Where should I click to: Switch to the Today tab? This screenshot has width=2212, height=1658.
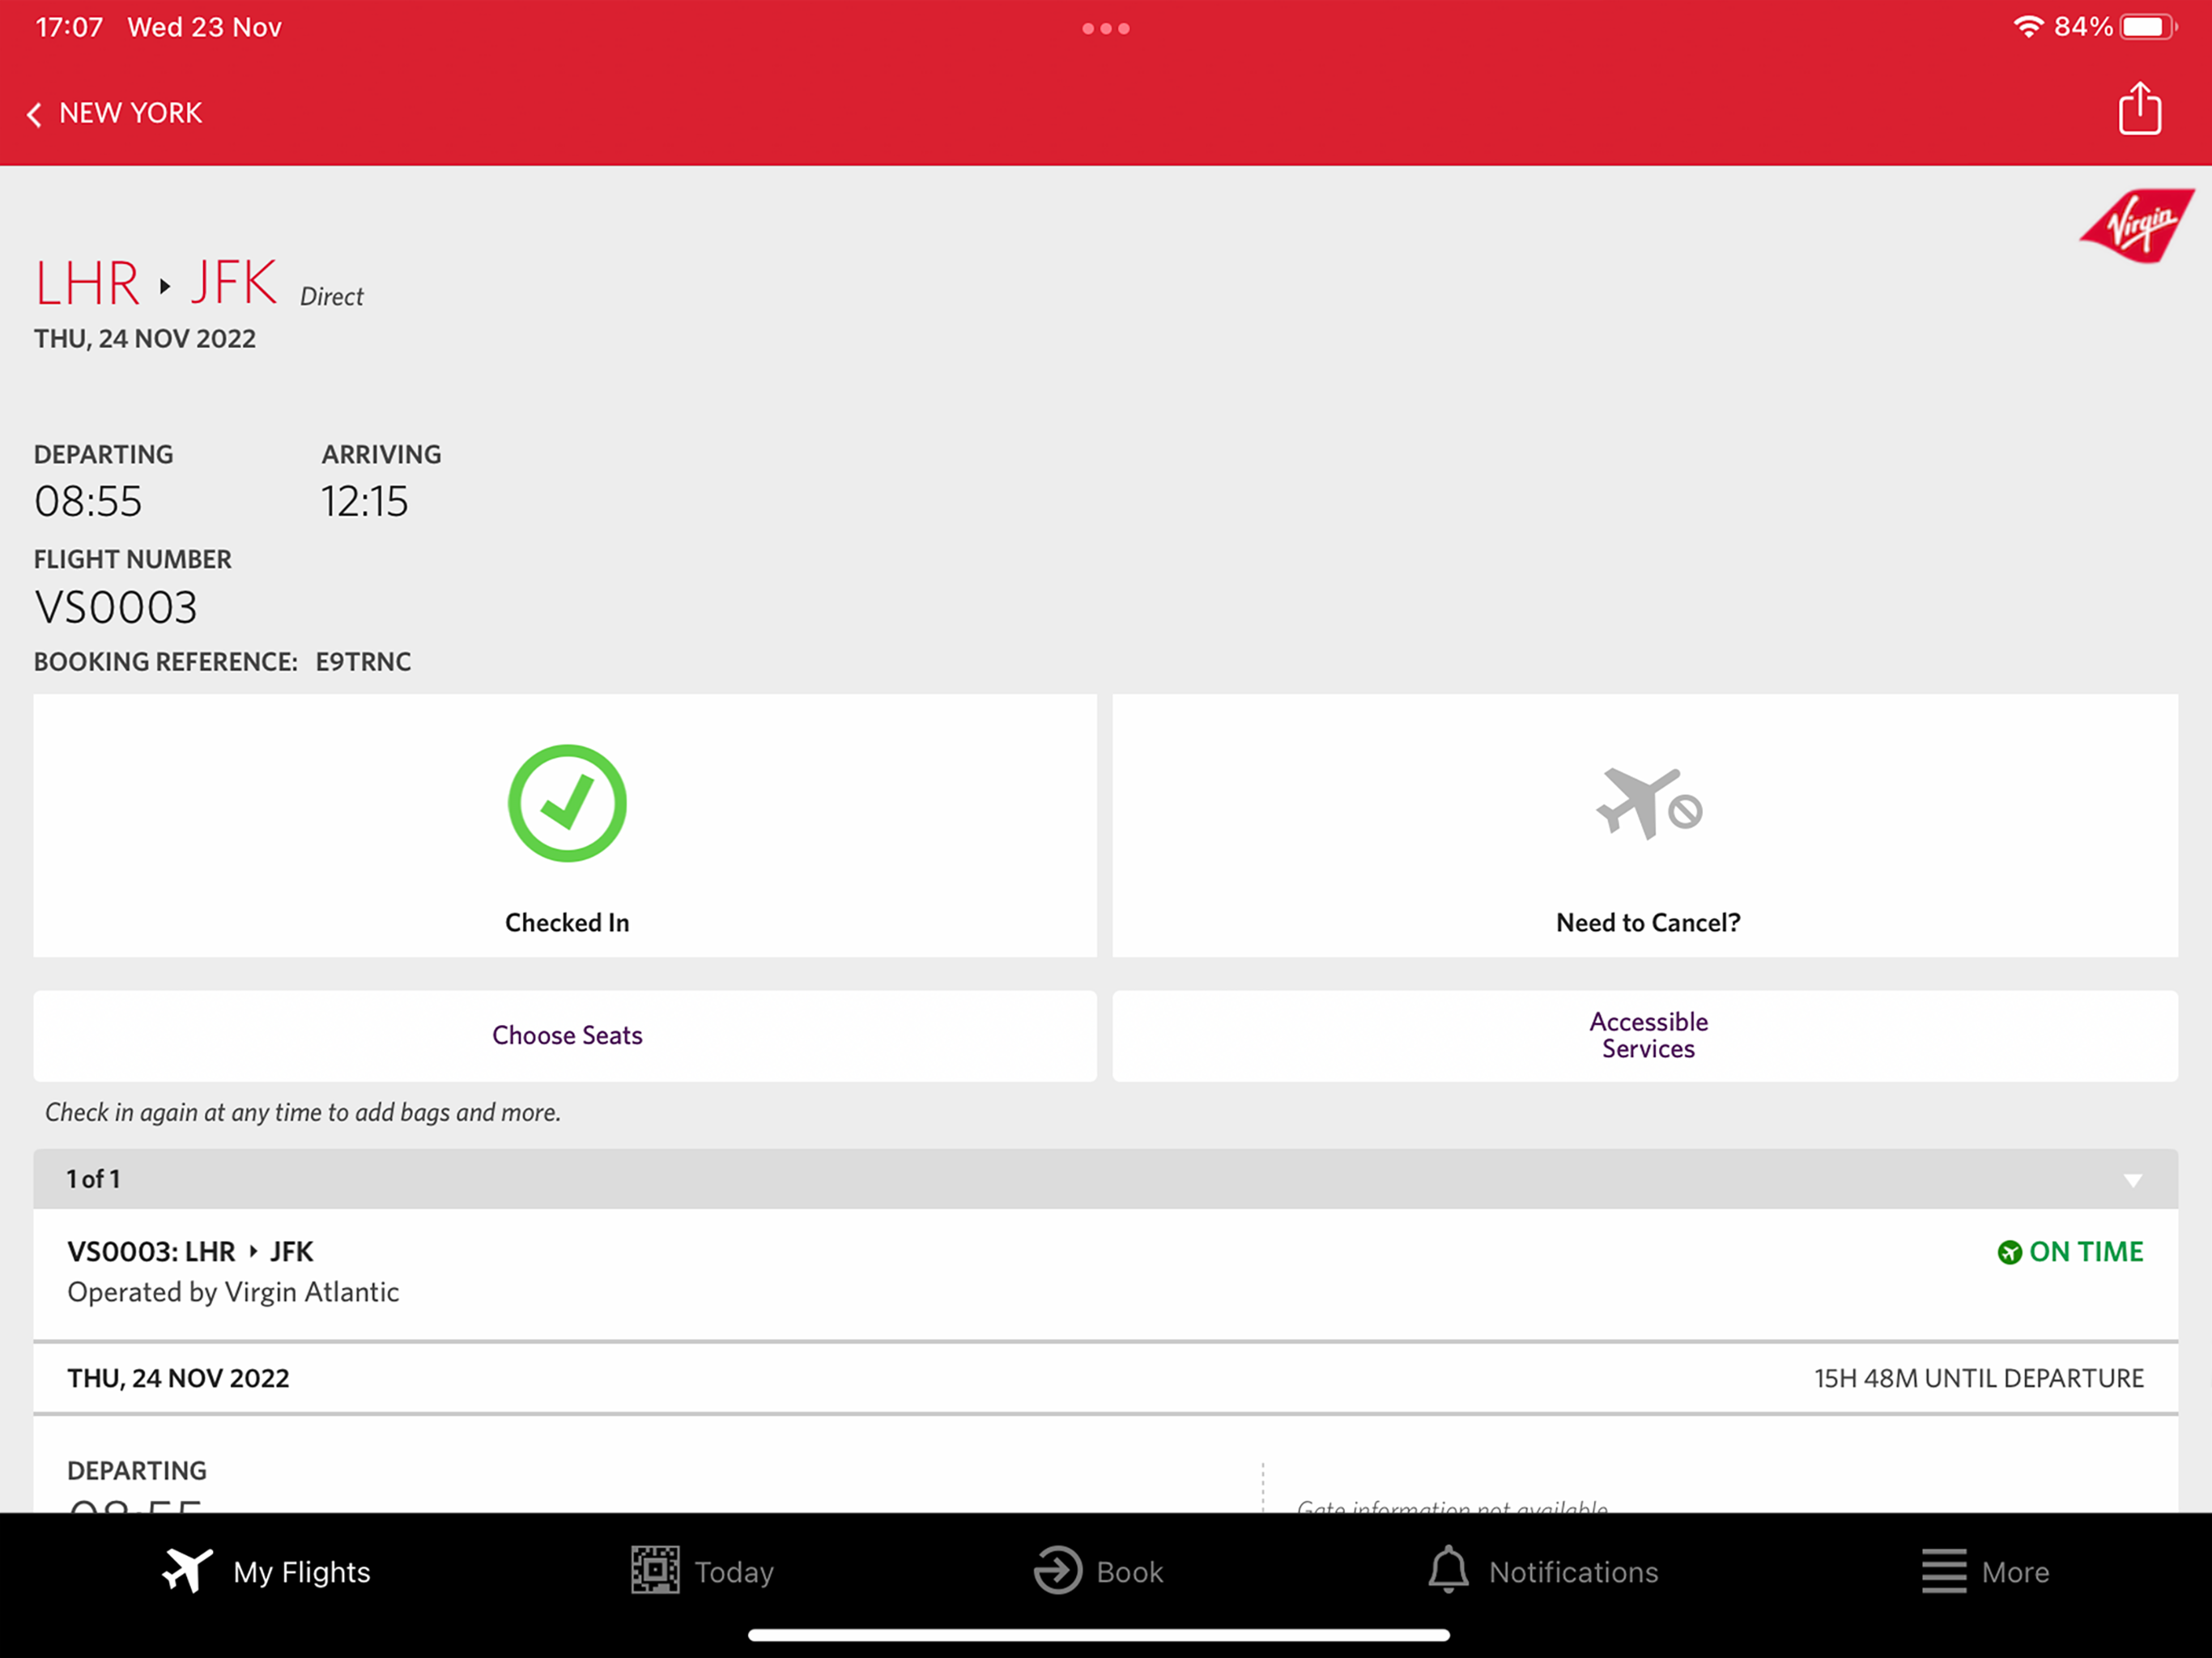(x=702, y=1571)
